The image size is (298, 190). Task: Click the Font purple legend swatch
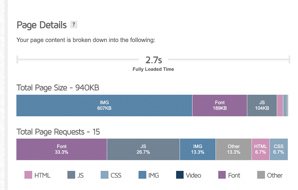tap(222, 175)
